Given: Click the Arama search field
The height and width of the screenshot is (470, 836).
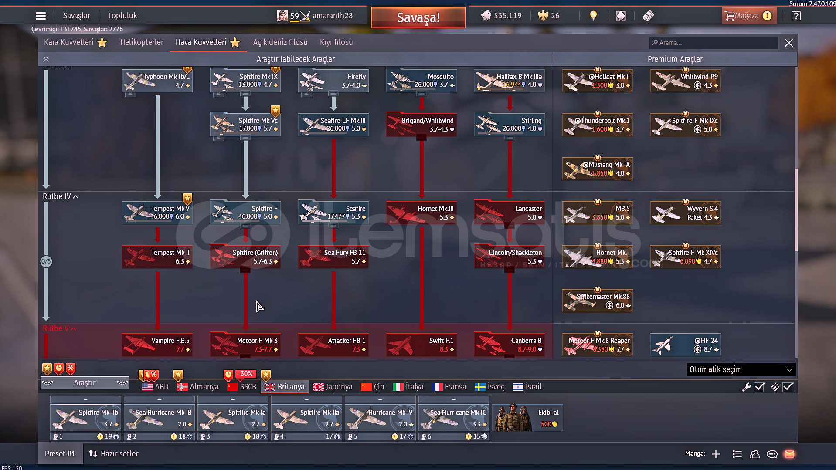Looking at the screenshot, I should 713,43.
